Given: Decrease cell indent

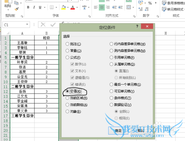Looking at the screenshot, I should coord(114,7).
